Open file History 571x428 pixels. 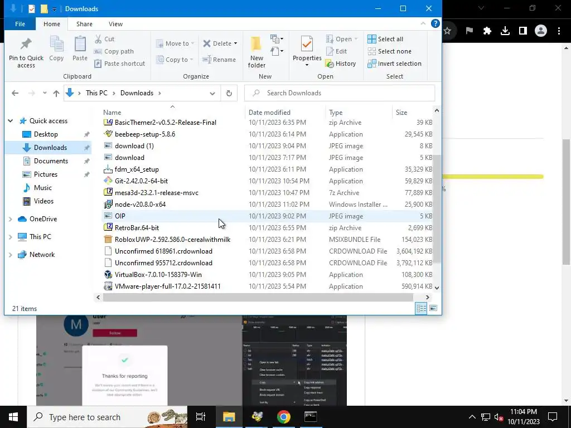[x=341, y=64]
